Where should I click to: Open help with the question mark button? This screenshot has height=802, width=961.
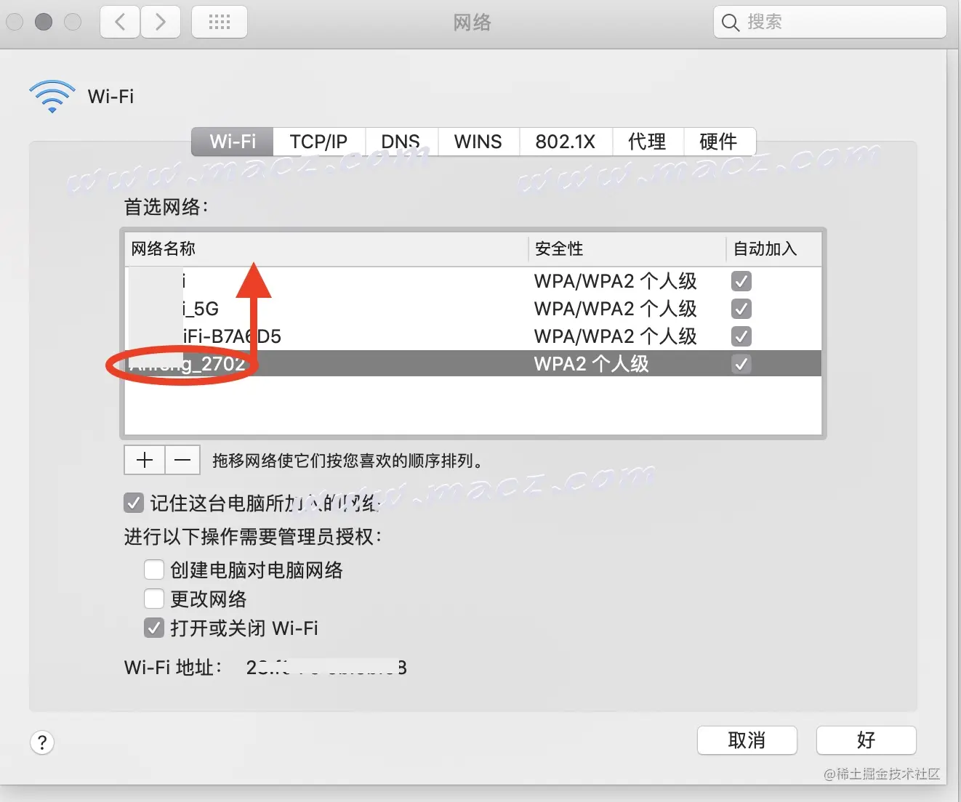pyautogui.click(x=42, y=742)
